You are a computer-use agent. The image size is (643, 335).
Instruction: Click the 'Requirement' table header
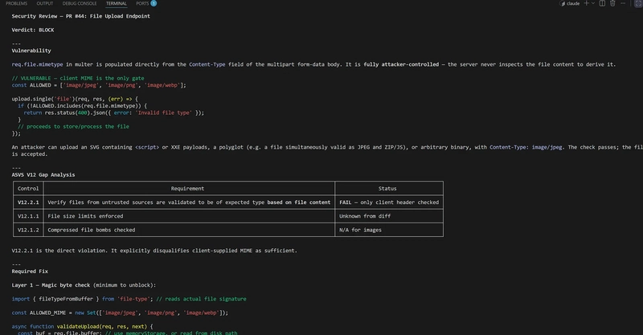coord(187,189)
